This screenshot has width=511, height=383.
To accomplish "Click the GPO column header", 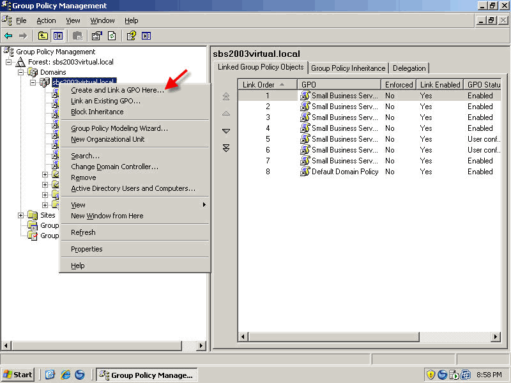I will [x=339, y=85].
